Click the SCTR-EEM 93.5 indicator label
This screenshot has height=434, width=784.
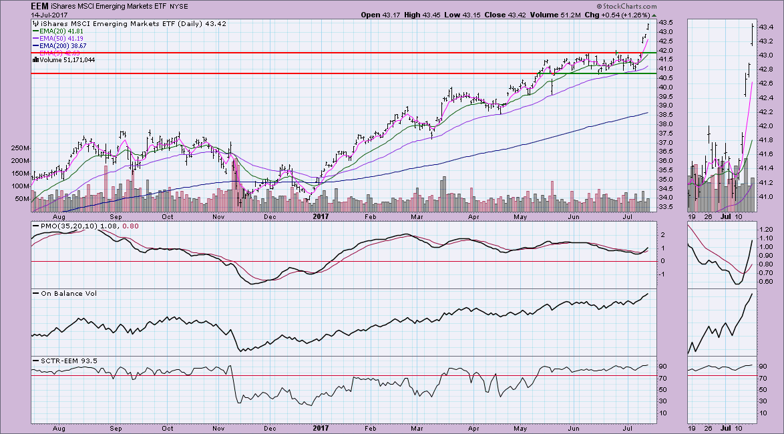click(65, 361)
